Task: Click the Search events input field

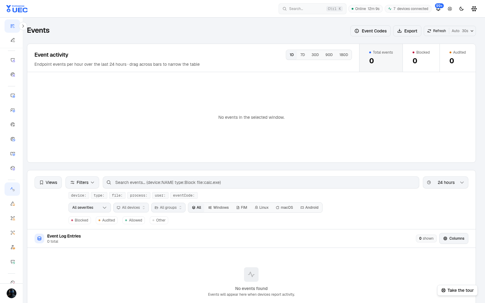Action: [261, 182]
